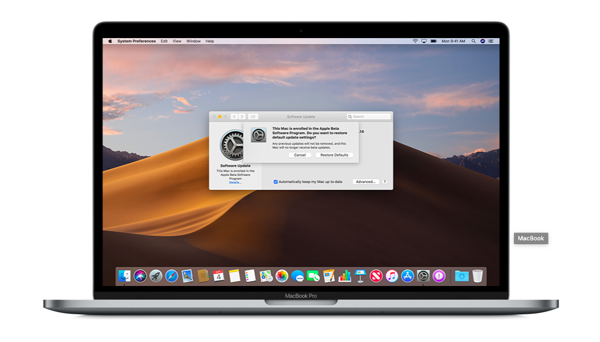This screenshot has height=342, width=600.
Task: Open the Downloads folder in Dock
Action: pyautogui.click(x=462, y=276)
